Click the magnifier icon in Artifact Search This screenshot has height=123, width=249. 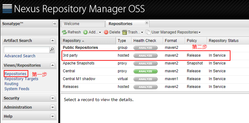point(52,50)
